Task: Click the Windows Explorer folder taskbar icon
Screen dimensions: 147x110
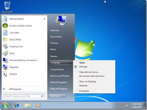Action: pyautogui.click(x=28, y=106)
